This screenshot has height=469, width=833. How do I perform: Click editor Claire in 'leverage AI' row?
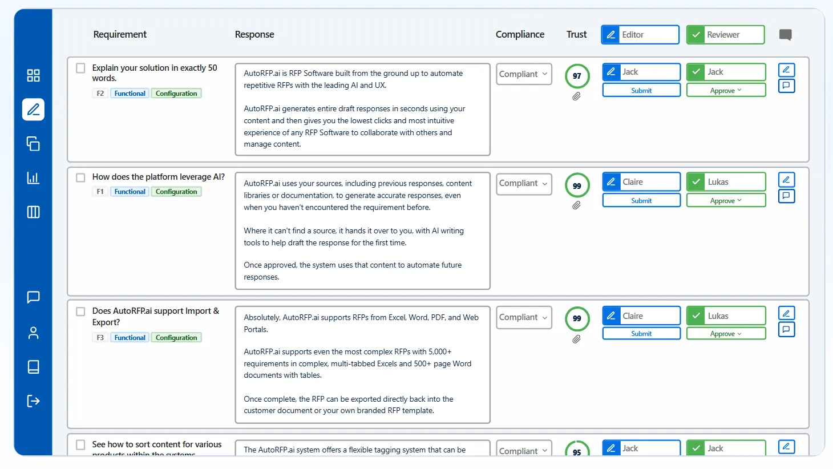[x=641, y=182]
